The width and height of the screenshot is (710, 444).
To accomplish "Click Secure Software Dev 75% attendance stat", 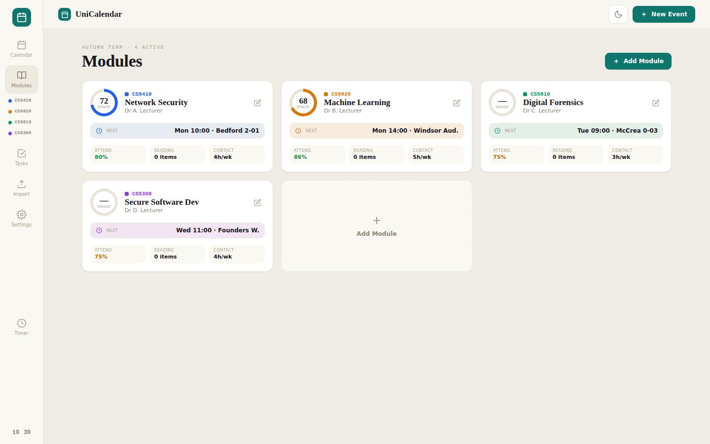I will [118, 254].
